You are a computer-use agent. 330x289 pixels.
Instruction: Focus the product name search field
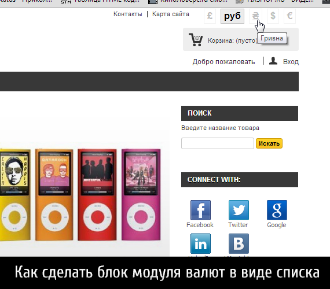tap(218, 143)
